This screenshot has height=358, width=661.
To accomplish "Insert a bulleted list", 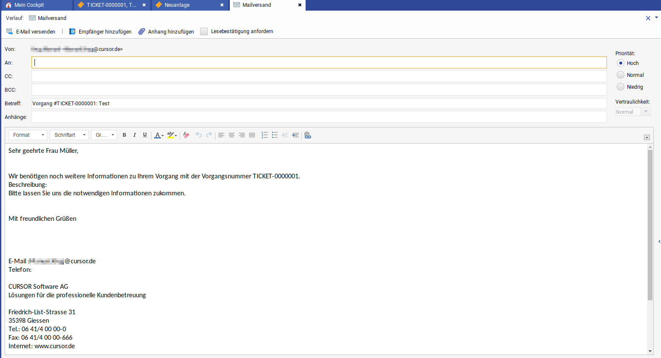I will [x=275, y=135].
